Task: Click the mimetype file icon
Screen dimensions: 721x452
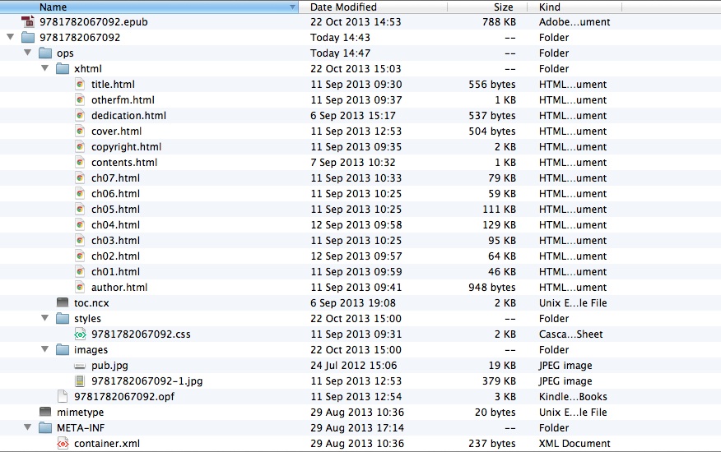Action: 45,412
